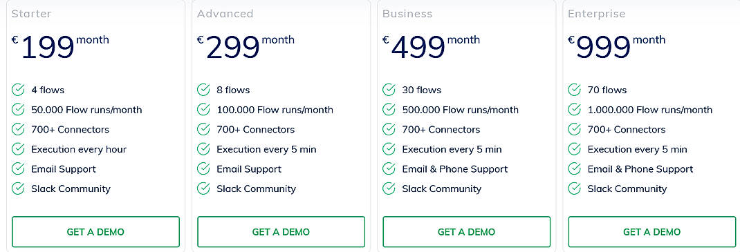740x252 pixels.
Task: Click 'Email & Phone Support' in Business plan
Action: 455,169
